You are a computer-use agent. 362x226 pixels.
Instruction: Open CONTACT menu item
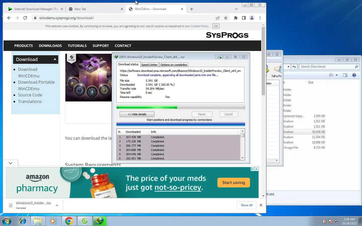(x=123, y=46)
